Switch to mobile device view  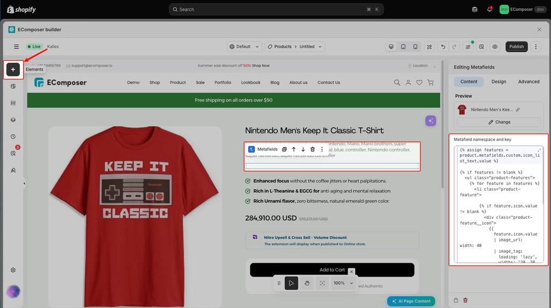pos(415,47)
